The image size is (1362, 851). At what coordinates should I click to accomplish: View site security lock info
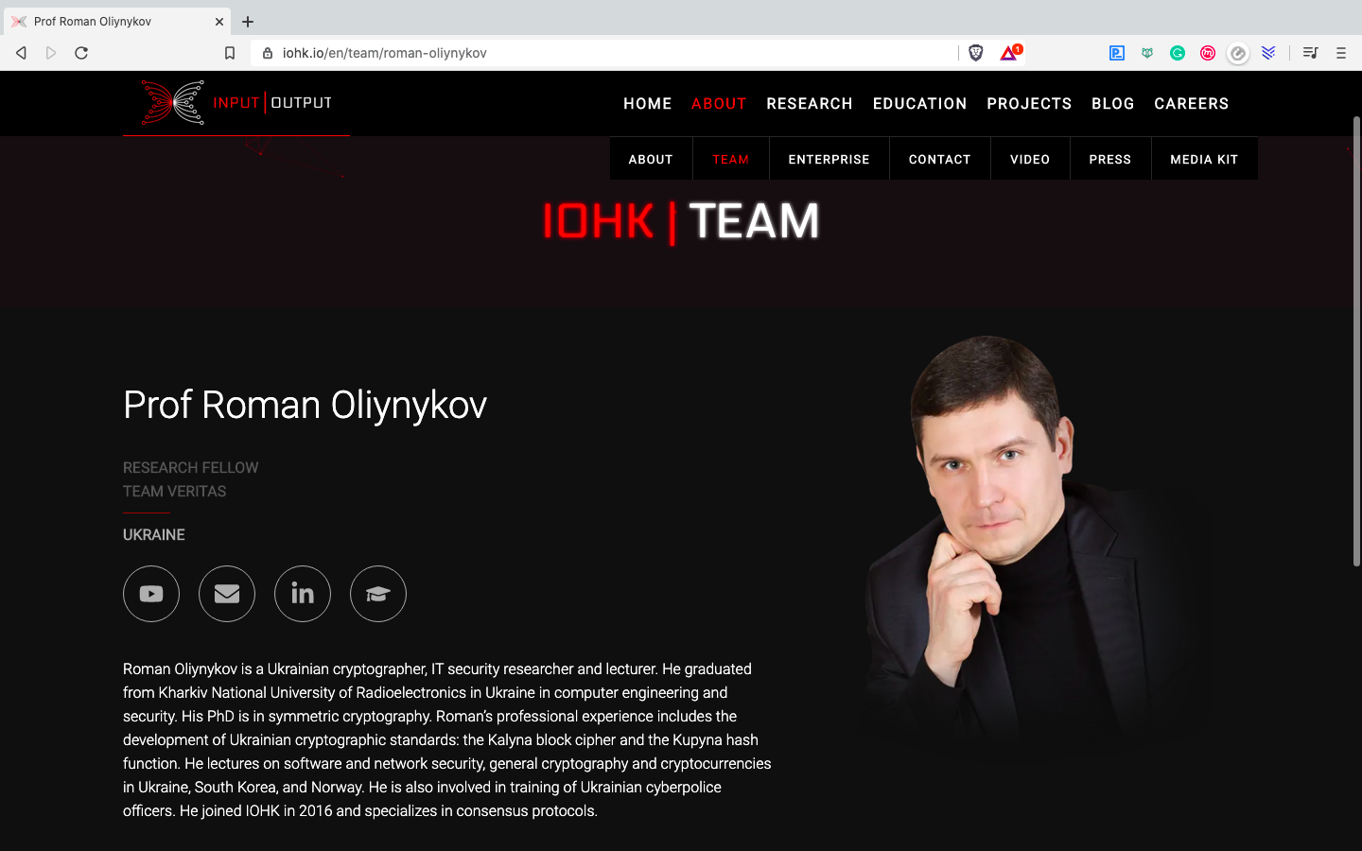coord(268,53)
